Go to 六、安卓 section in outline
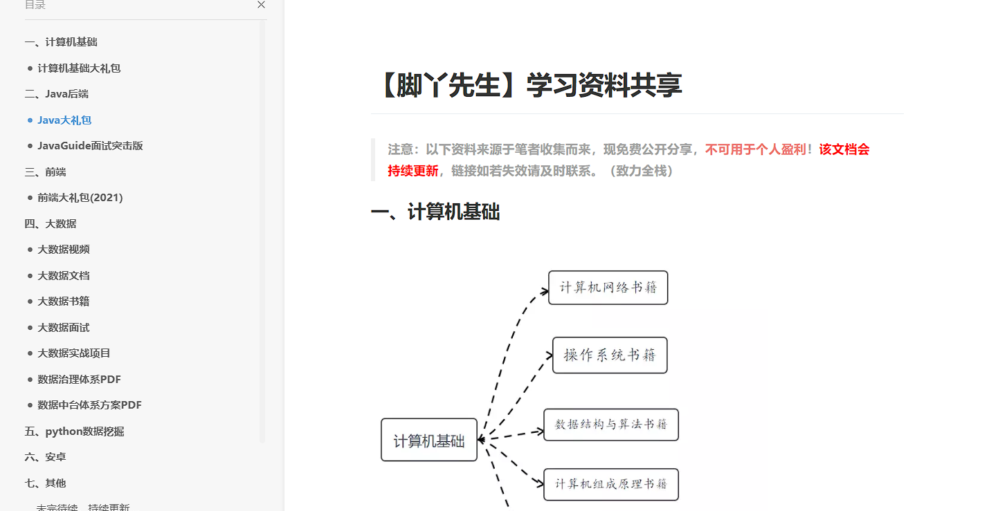Image resolution: width=989 pixels, height=511 pixels. tap(45, 457)
